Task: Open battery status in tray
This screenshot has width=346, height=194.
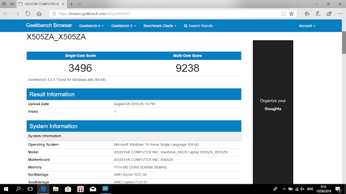Action: pos(290,189)
